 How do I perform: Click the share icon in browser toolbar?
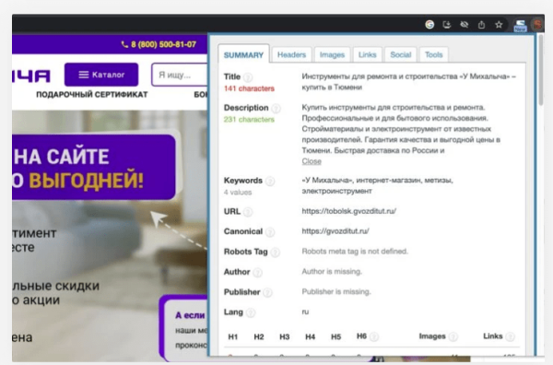pos(481,25)
